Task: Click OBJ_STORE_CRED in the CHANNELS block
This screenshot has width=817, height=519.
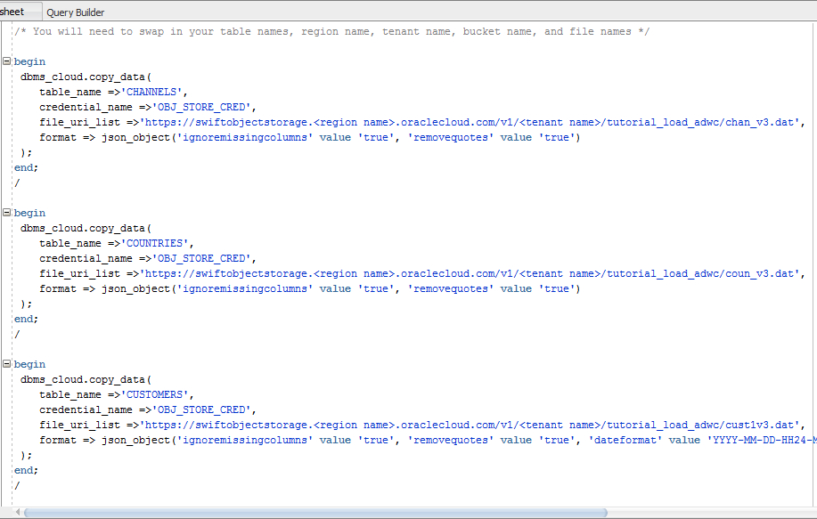Action: click(x=201, y=107)
